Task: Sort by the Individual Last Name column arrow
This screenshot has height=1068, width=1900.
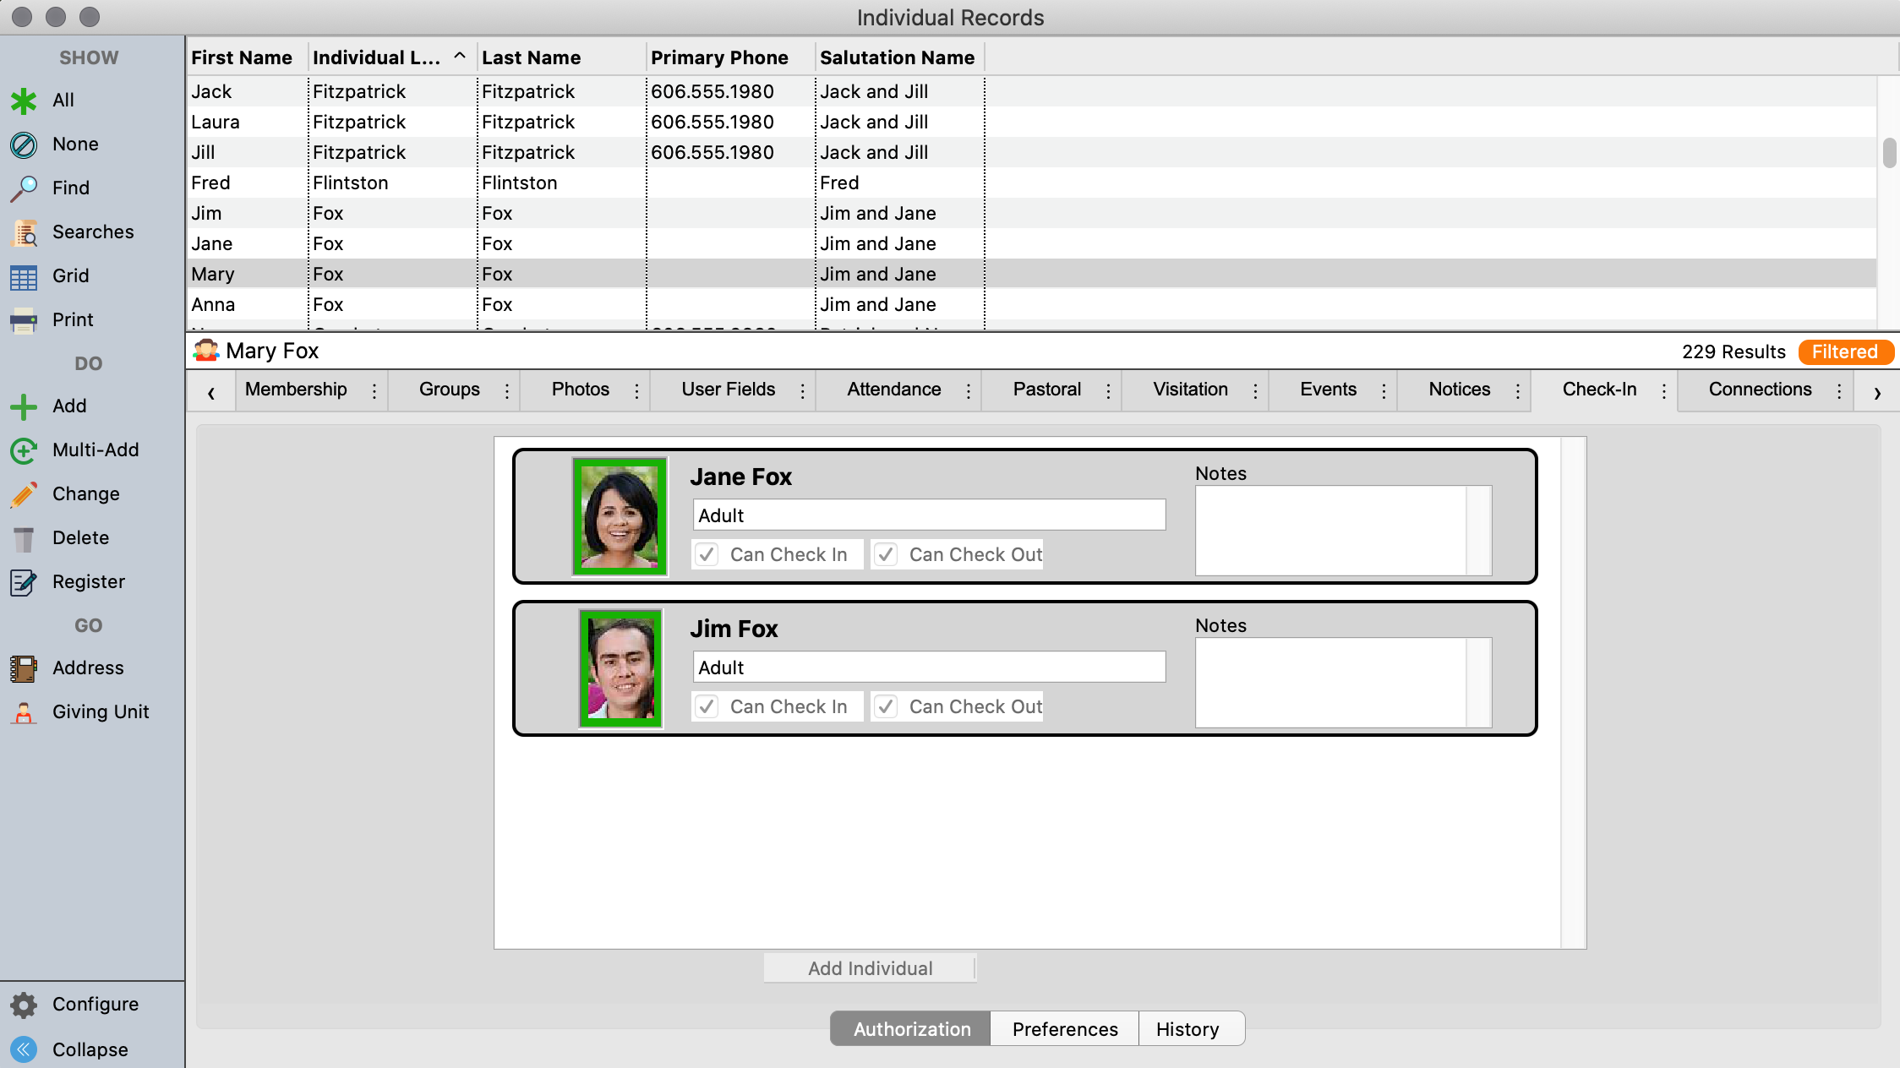Action: point(460,57)
